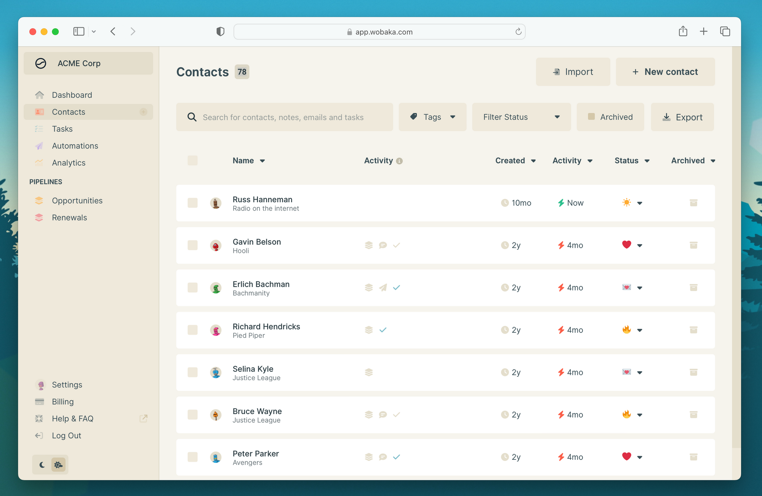
Task: Open the Opportunities pipeline
Action: point(88,201)
